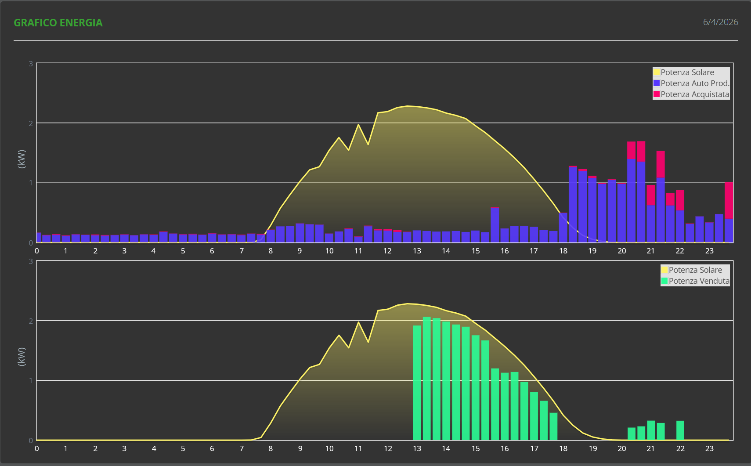Screen dimensions: 751x466
Task: Select first green sold-power bar before hour 13
Action: 417,382
